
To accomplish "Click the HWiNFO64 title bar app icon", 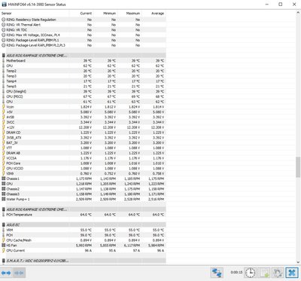I will tap(4, 5).
